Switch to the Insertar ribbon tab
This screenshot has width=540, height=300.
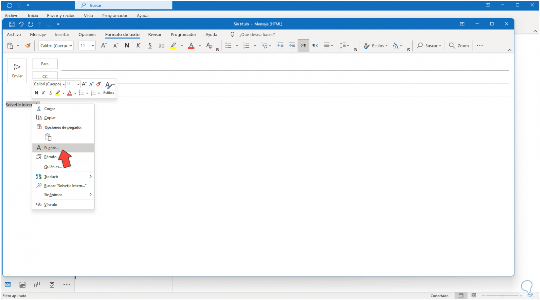point(62,34)
